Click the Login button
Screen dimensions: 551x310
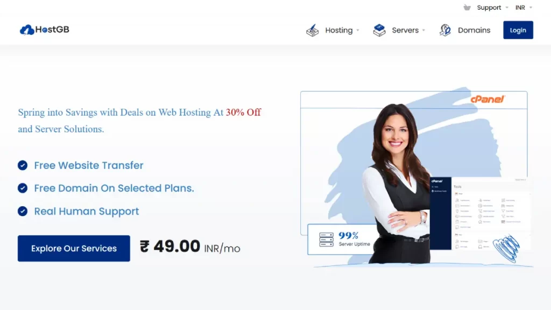[x=518, y=30]
